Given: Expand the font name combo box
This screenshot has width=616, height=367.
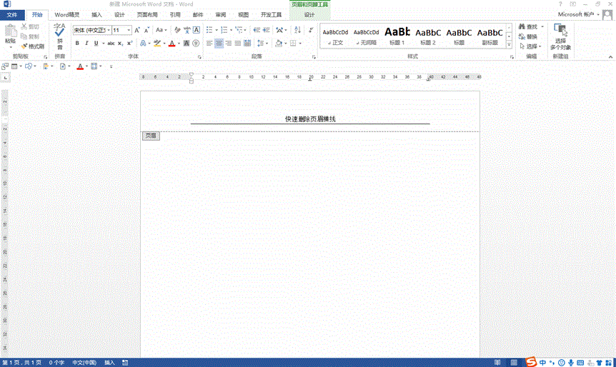Looking at the screenshot, I should (x=108, y=30).
